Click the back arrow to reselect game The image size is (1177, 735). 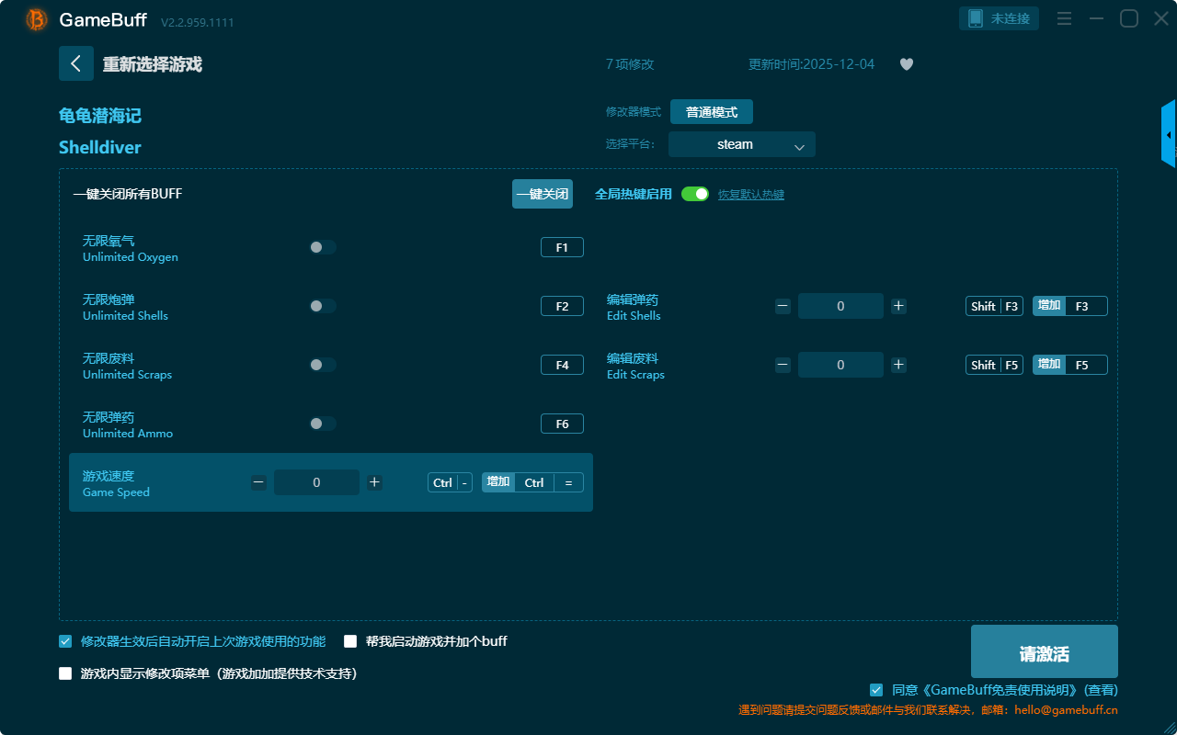coord(76,63)
